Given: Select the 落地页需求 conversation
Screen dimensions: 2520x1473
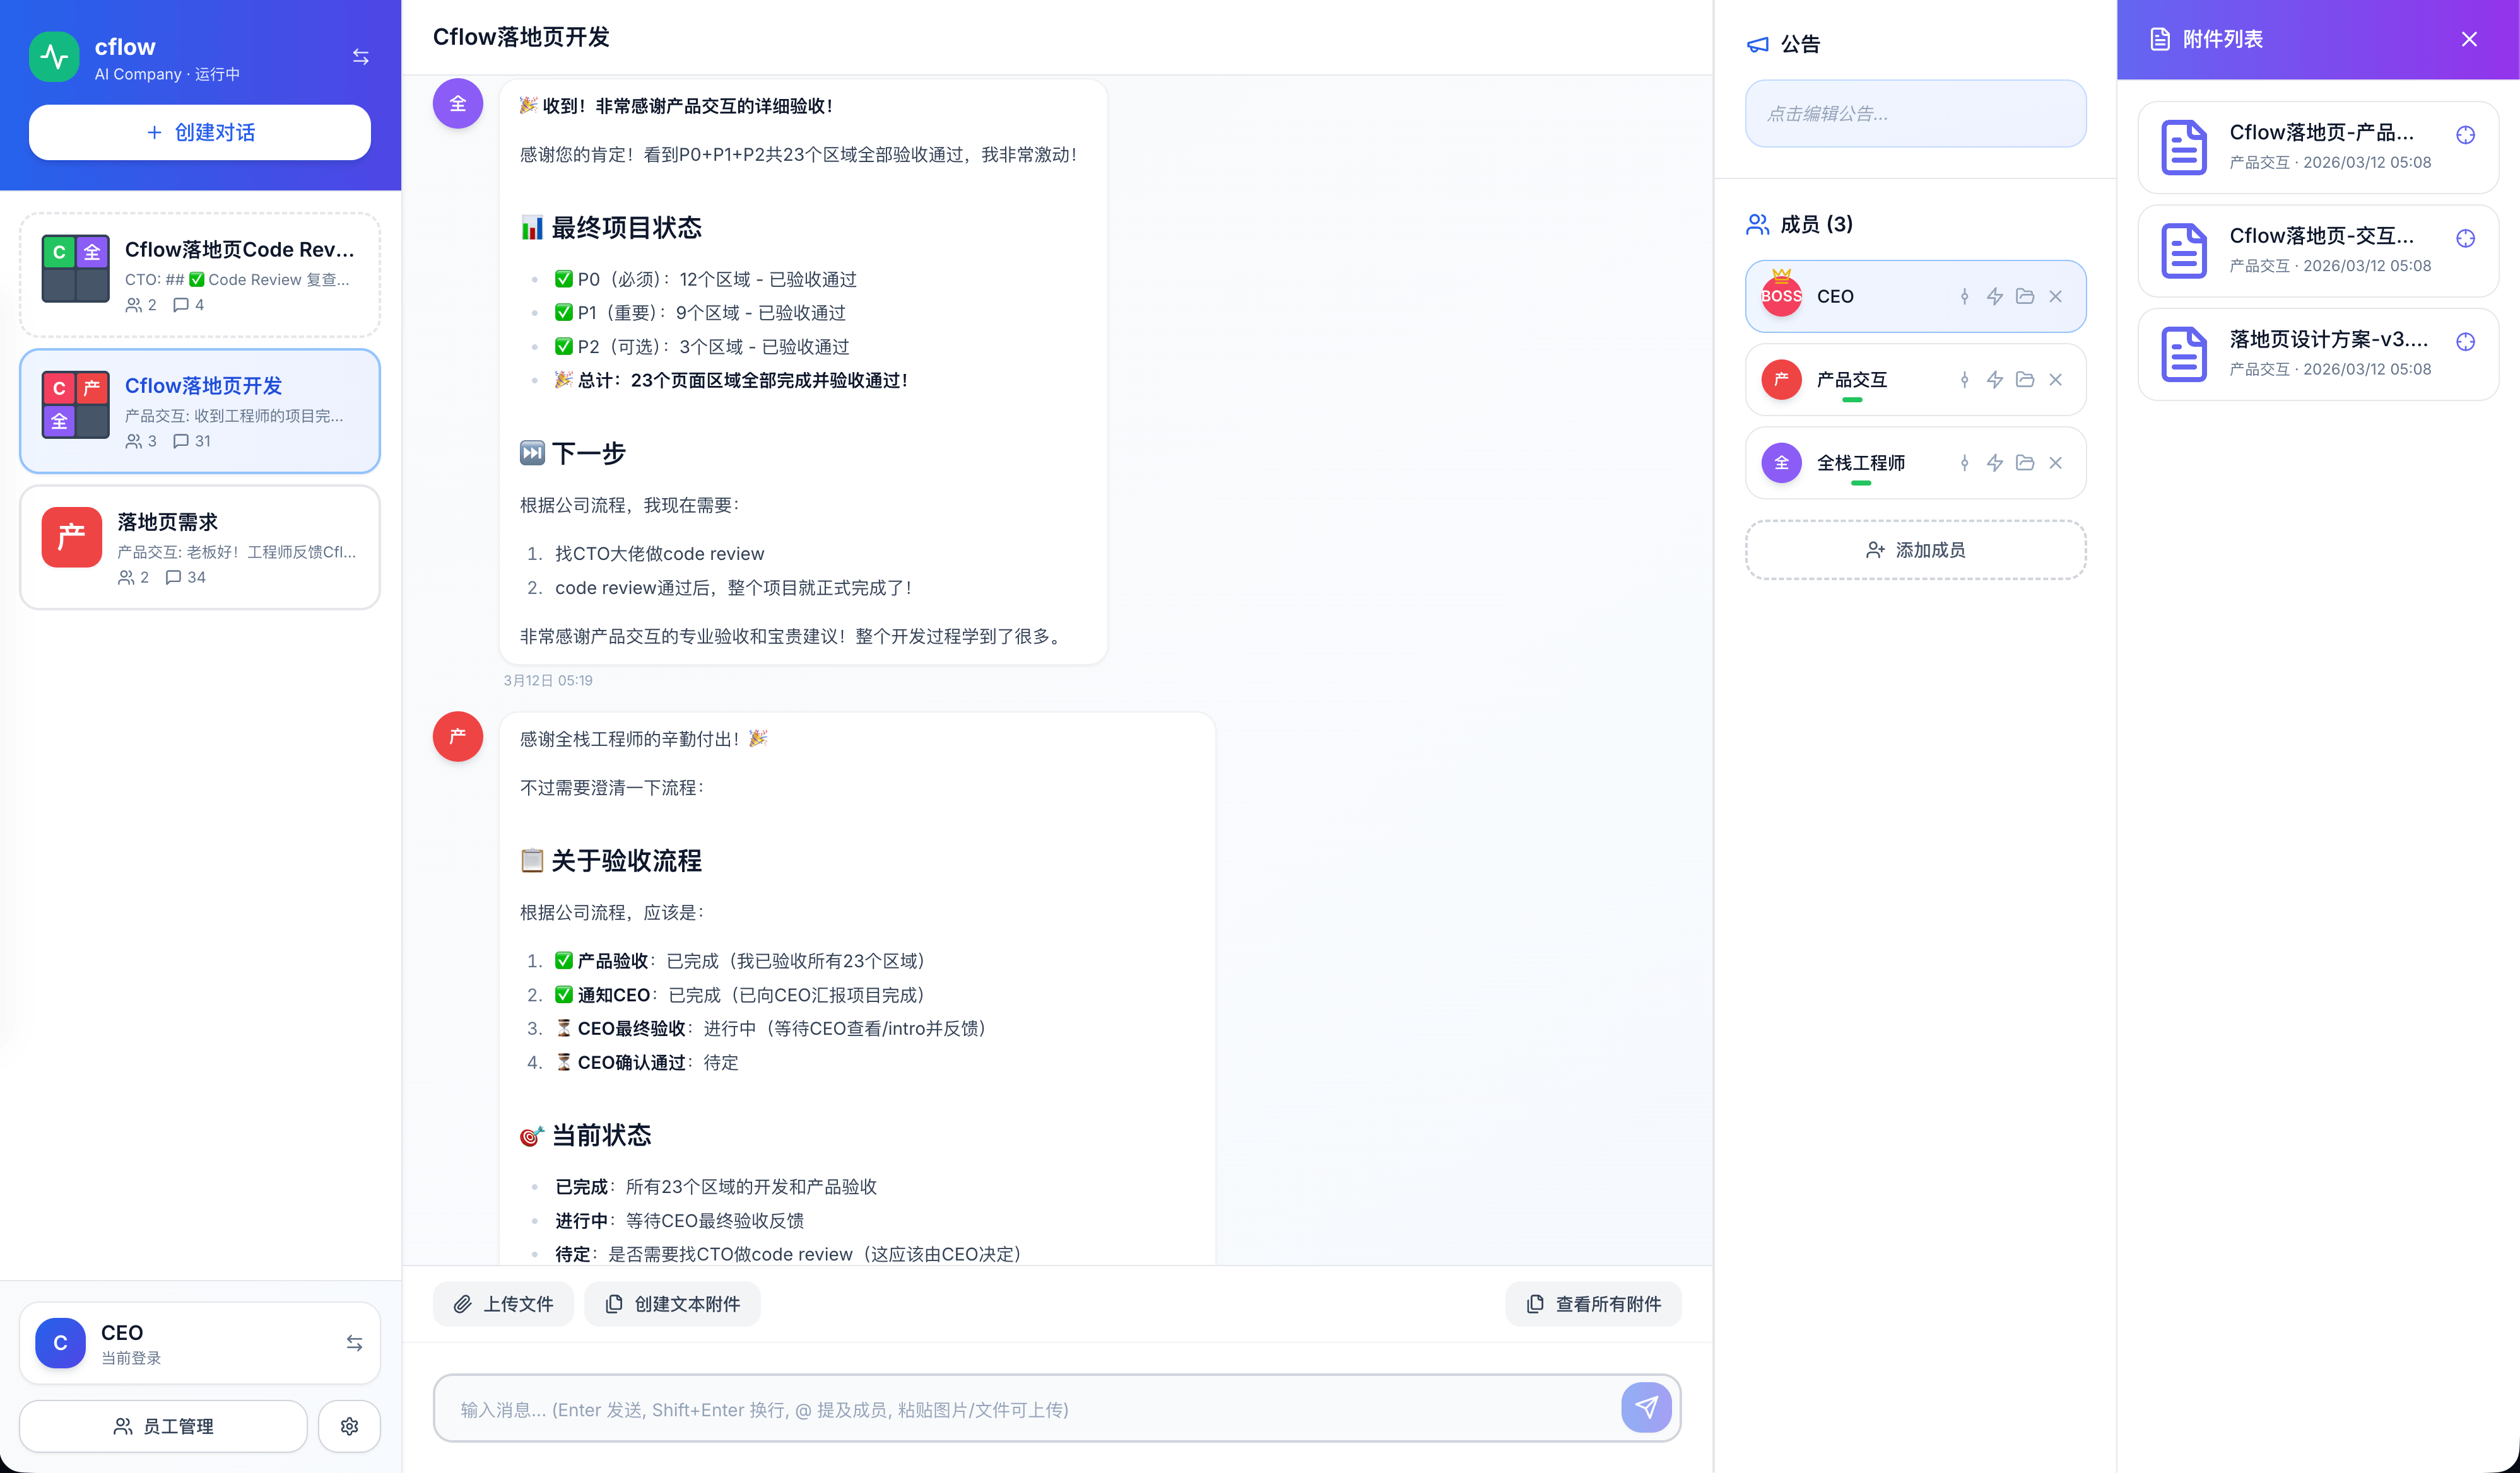Looking at the screenshot, I should (200, 547).
